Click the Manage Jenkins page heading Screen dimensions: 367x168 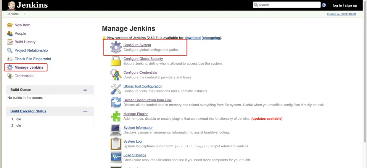point(128,28)
